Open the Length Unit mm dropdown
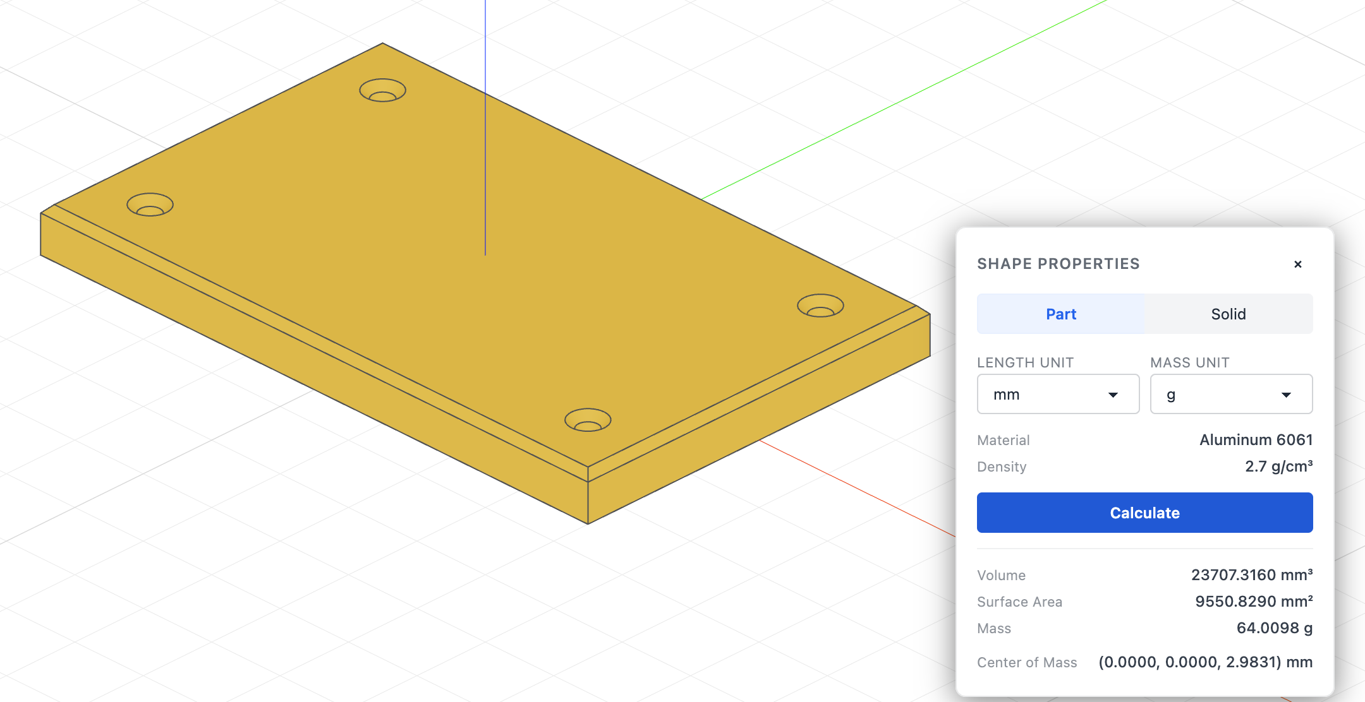The image size is (1365, 702). pos(1058,395)
